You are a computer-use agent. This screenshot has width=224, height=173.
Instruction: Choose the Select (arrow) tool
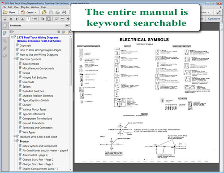pos(43,19)
